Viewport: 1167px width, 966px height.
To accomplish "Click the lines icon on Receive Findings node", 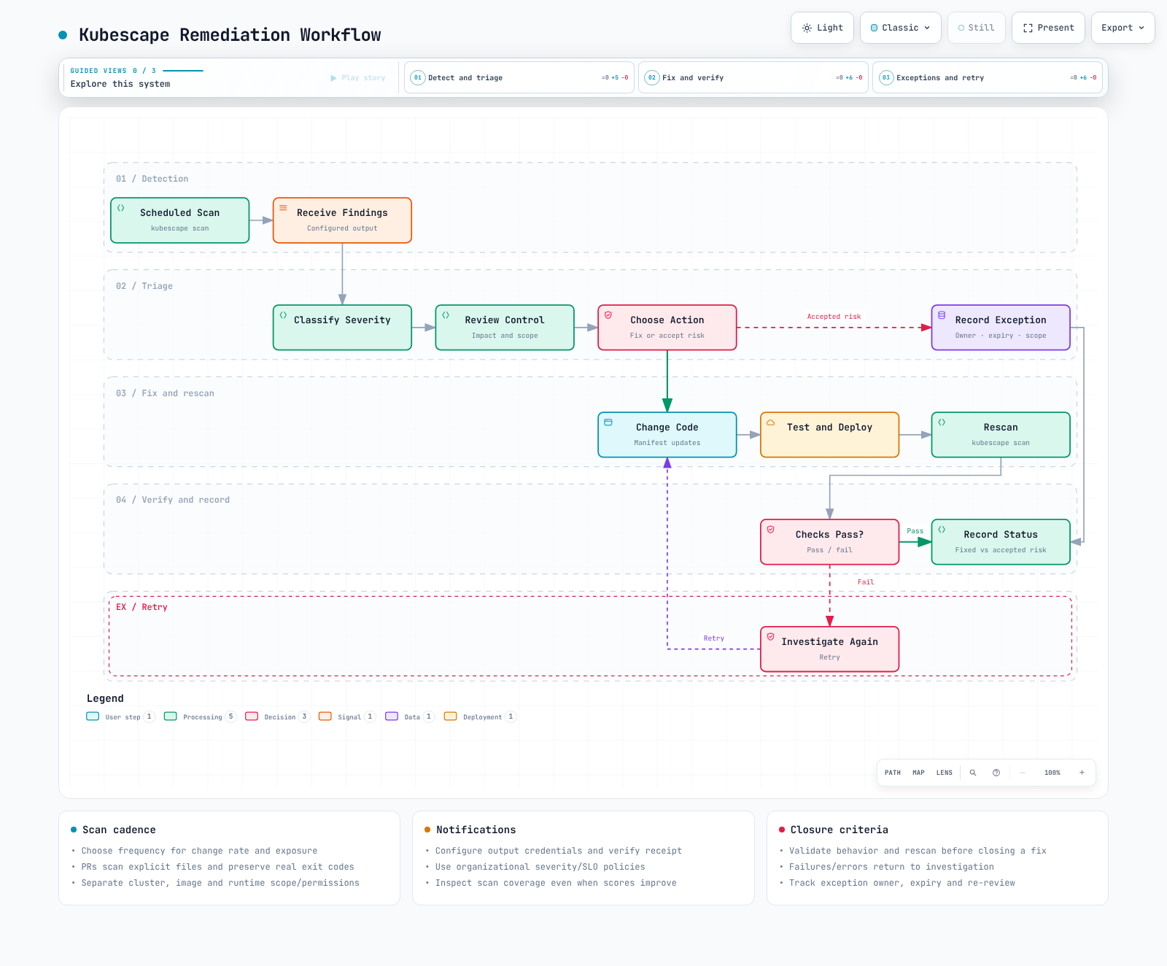I will (x=283, y=208).
